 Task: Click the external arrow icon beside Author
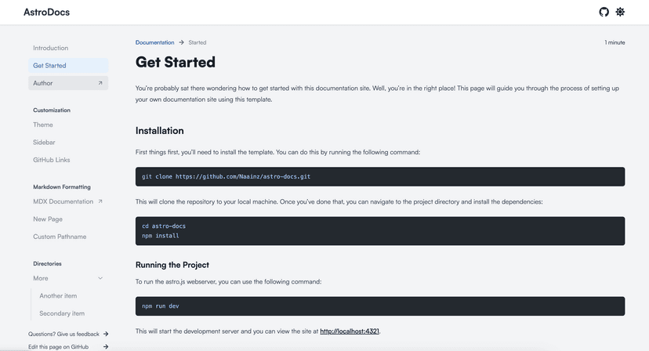coord(100,83)
